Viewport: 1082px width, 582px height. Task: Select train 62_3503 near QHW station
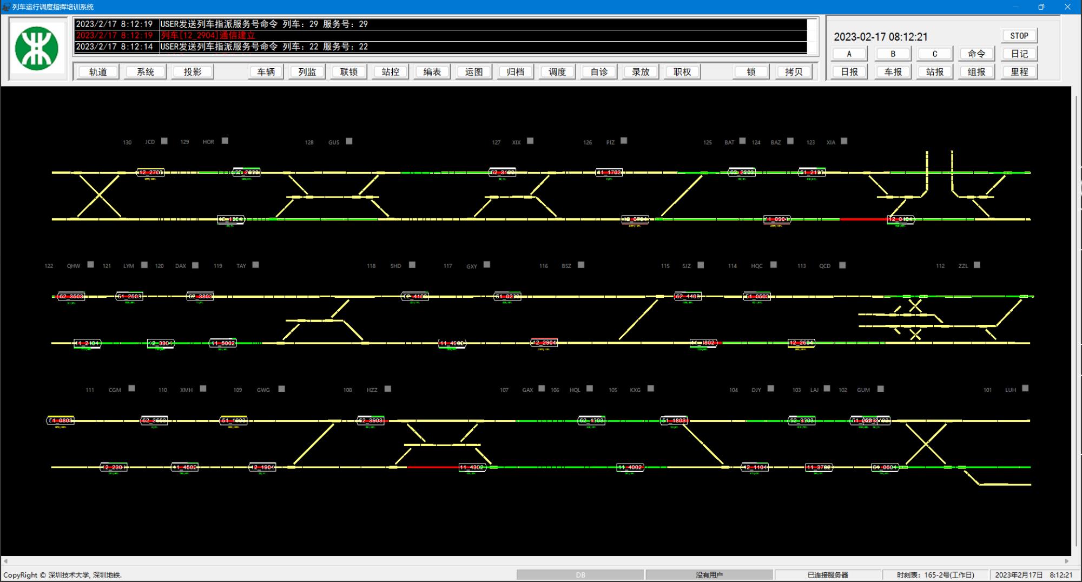point(71,296)
